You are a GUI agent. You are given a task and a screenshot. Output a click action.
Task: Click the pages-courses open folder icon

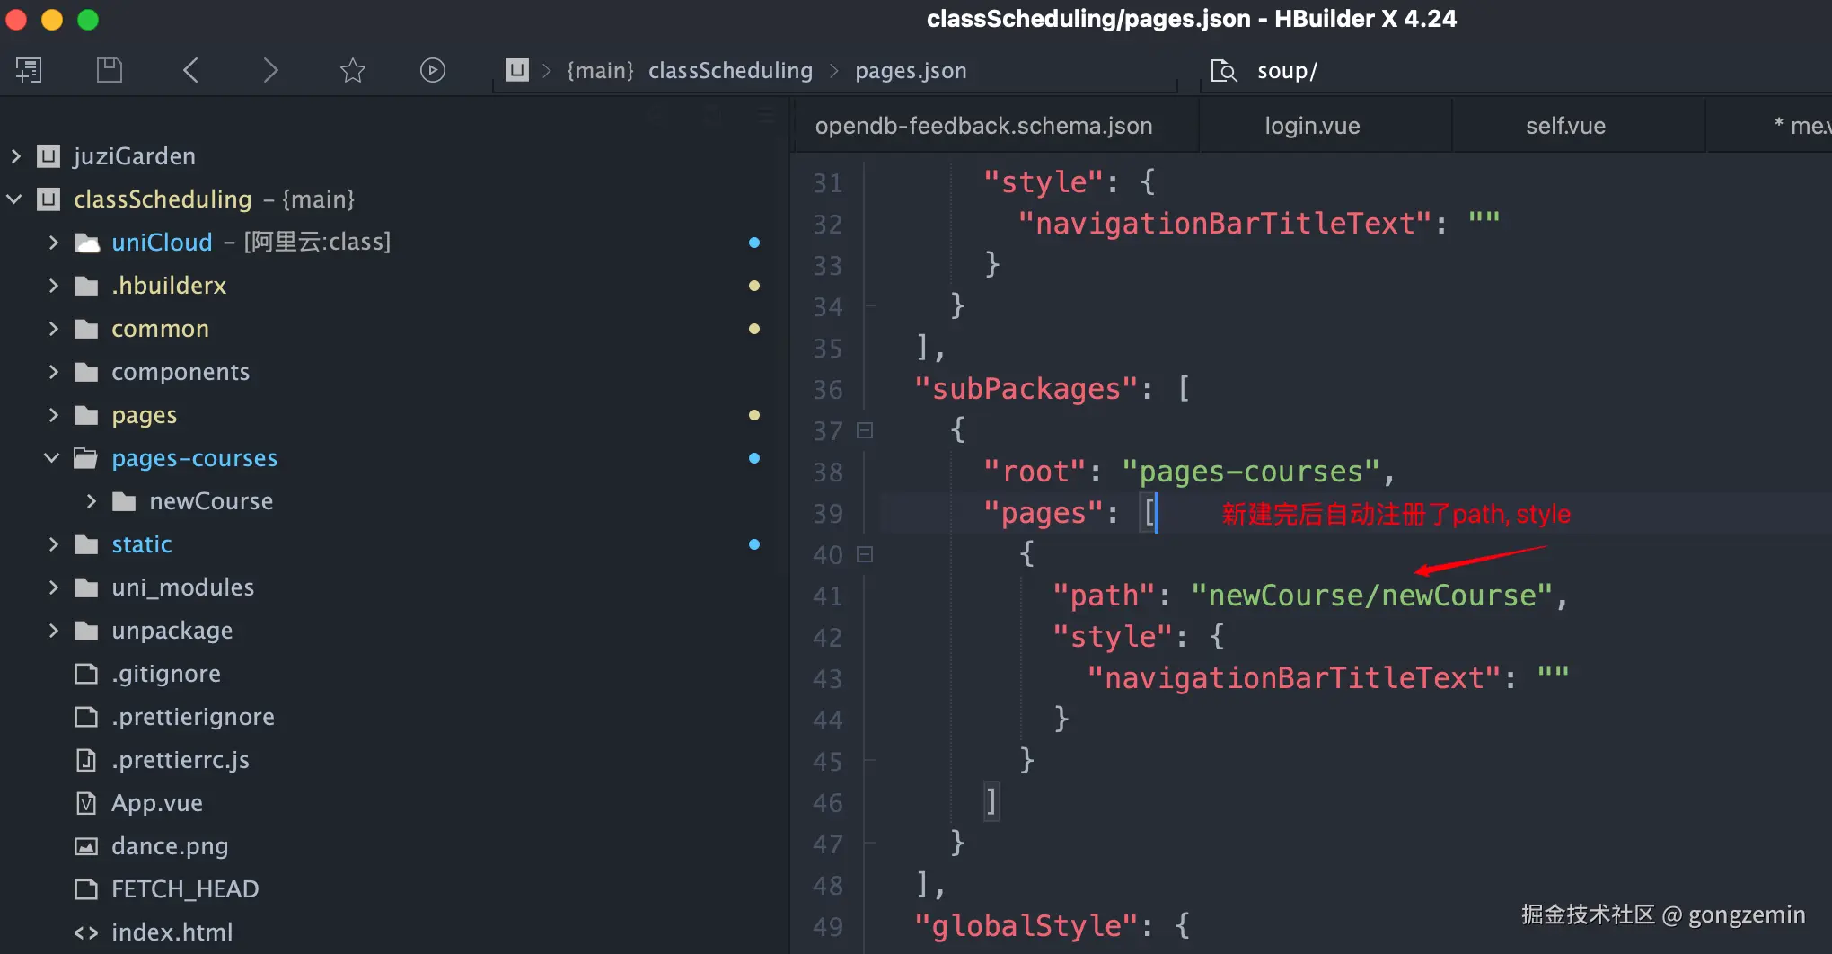click(x=86, y=458)
